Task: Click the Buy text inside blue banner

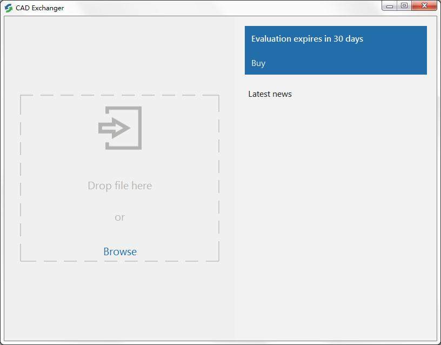Action: 258,63
